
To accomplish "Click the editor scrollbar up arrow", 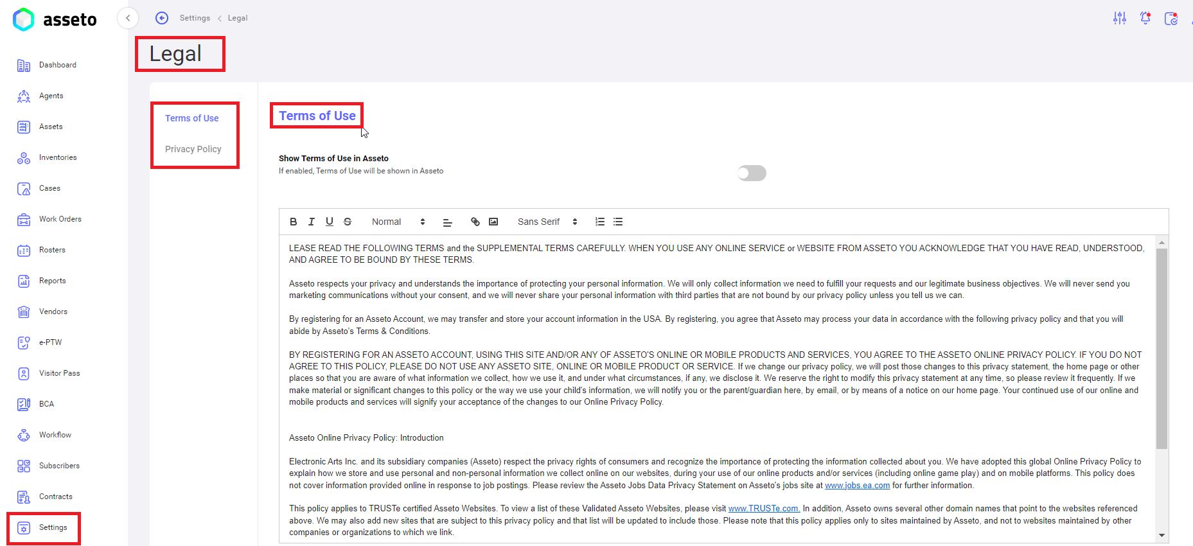I will pyautogui.click(x=1162, y=243).
